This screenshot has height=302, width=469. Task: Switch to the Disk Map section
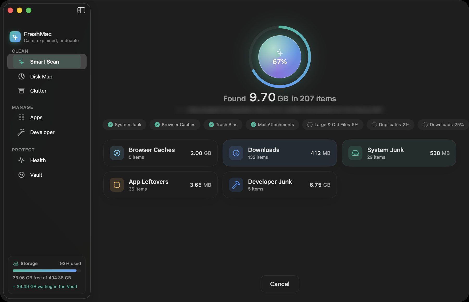[x=47, y=77]
